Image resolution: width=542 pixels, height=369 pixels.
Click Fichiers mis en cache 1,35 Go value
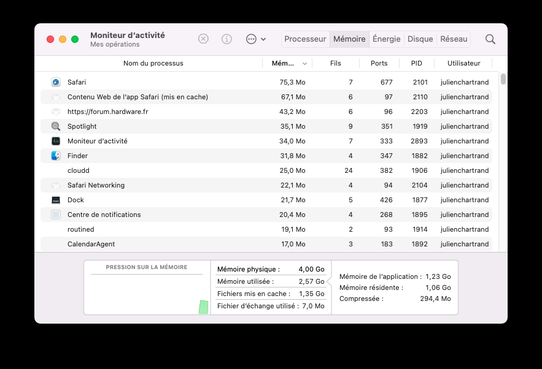(311, 294)
